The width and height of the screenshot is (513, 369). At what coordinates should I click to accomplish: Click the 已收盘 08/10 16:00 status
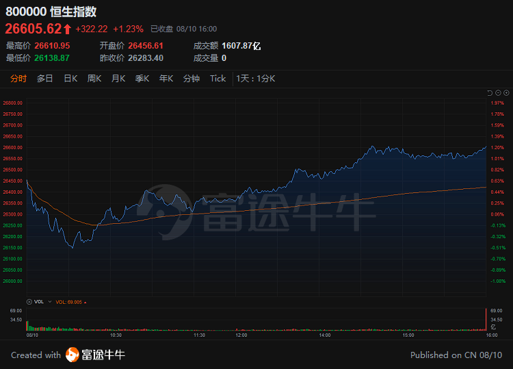pyautogui.click(x=183, y=29)
